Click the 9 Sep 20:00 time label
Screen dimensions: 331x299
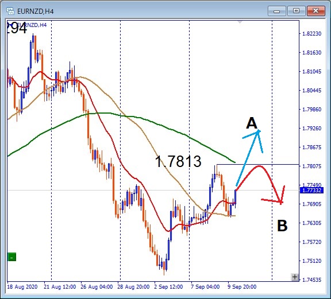coord(242,287)
